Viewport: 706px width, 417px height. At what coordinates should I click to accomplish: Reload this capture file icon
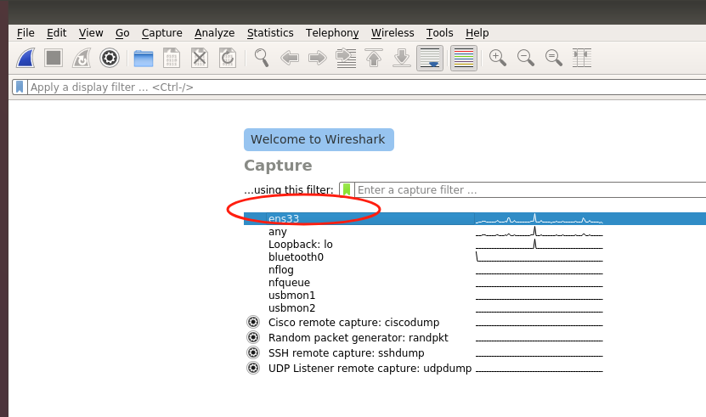(x=228, y=58)
